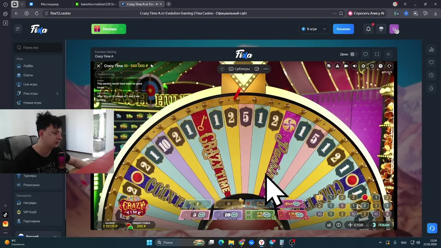Open the live chat icon in game

(329, 66)
